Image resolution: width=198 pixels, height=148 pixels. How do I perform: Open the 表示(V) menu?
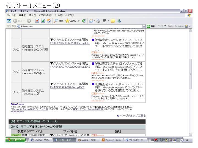[x=33, y=15]
